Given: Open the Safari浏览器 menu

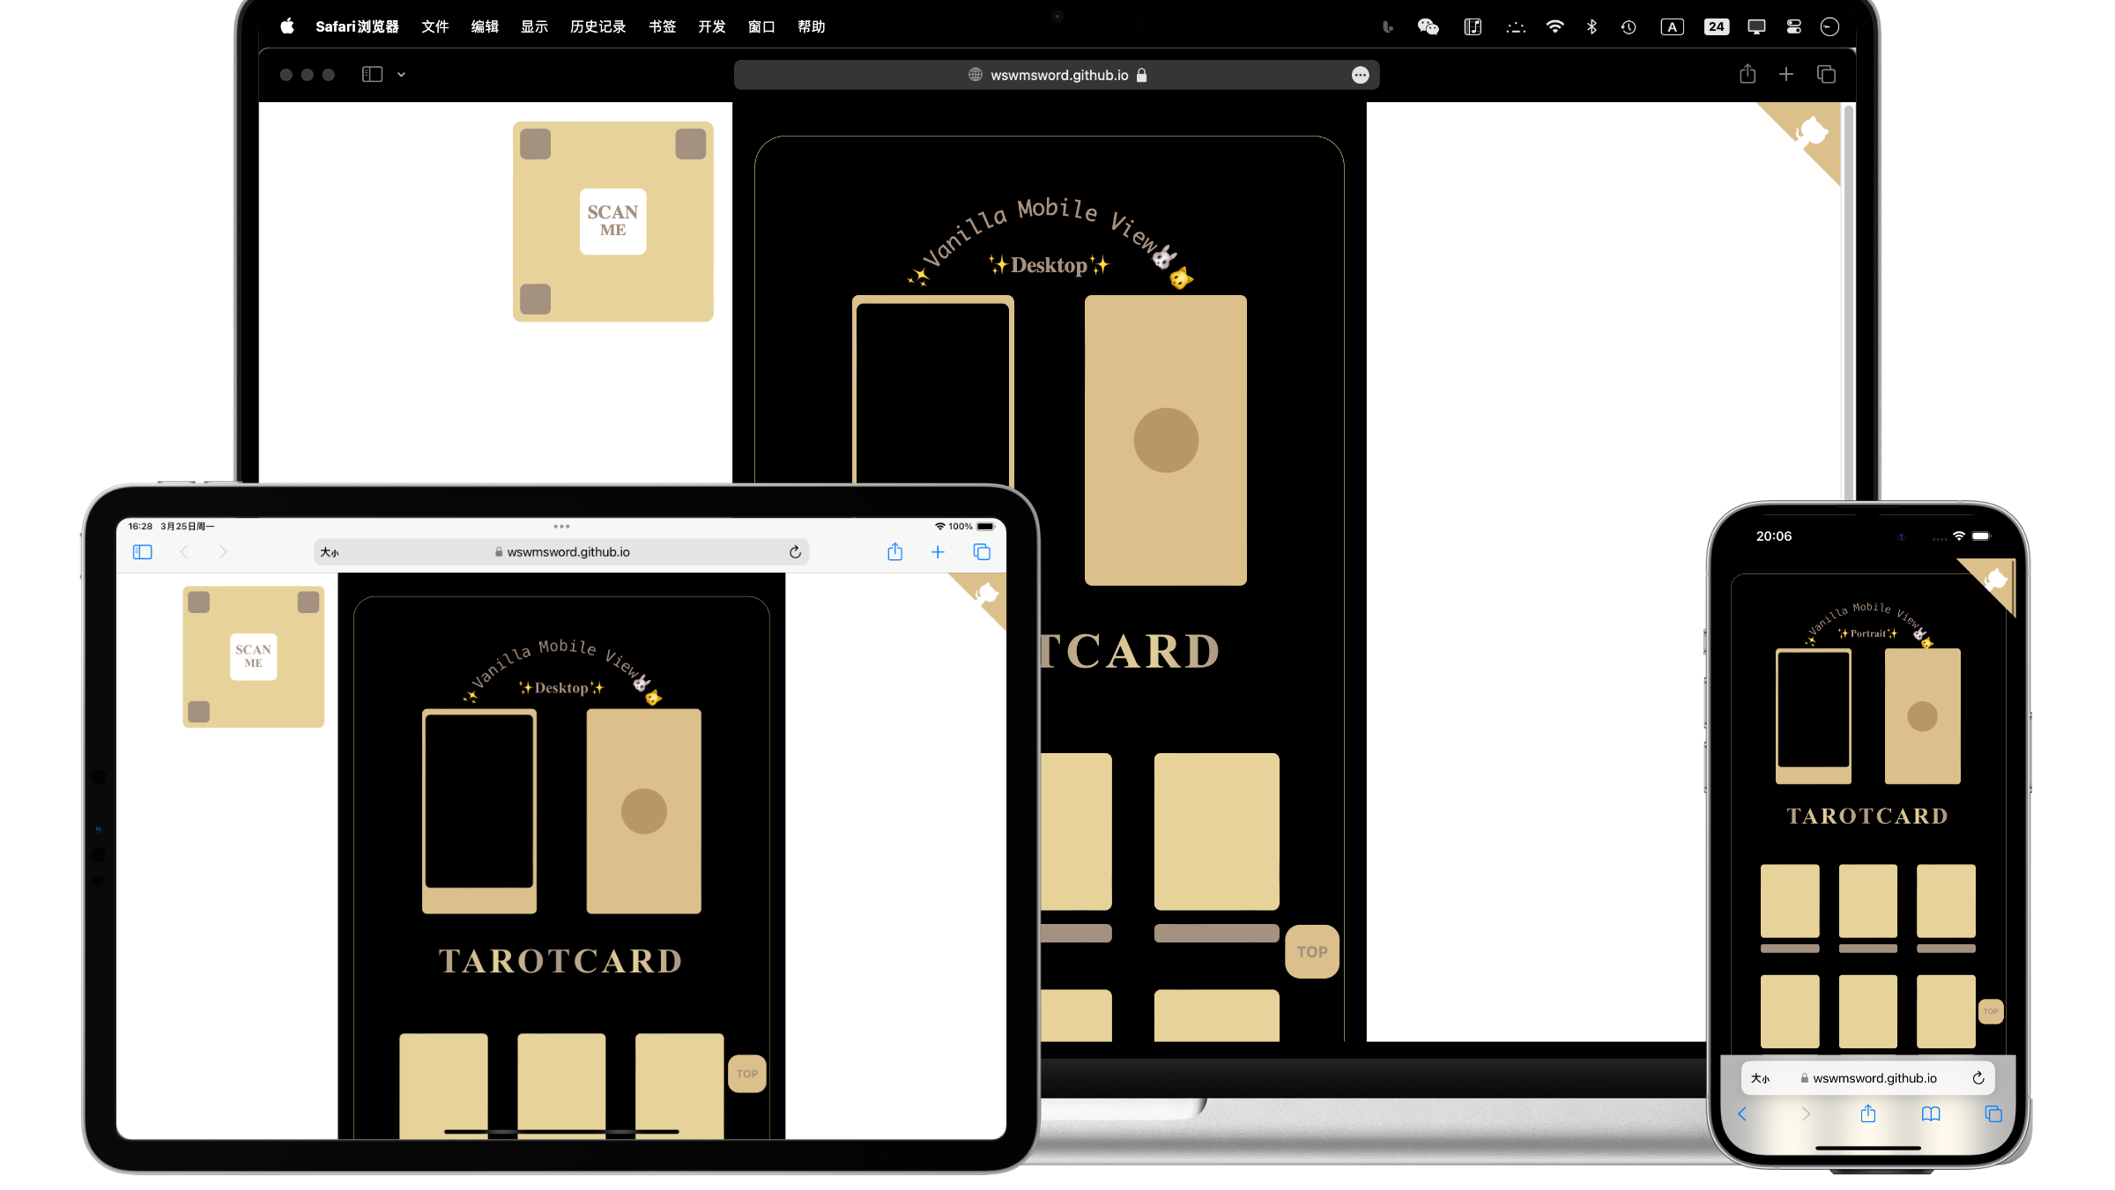Looking at the screenshot, I should pyautogui.click(x=357, y=26).
